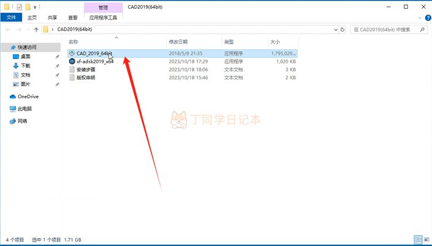The width and height of the screenshot is (432, 246).
Task: Click the 2023/10/18 15:46 date cell
Action: pos(188,77)
